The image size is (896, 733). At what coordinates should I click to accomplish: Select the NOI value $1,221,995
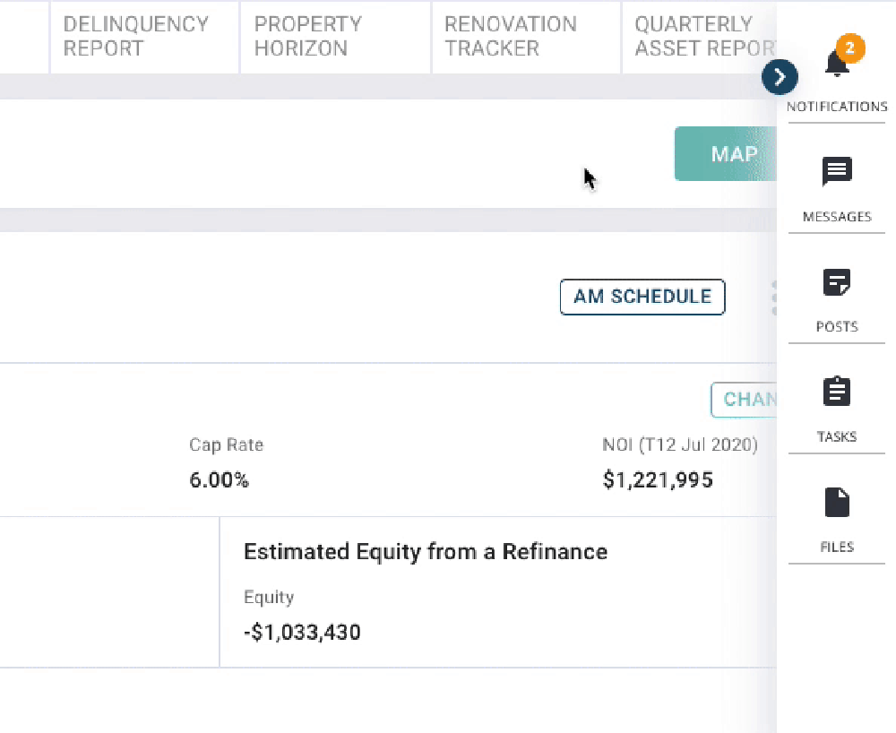(x=658, y=480)
